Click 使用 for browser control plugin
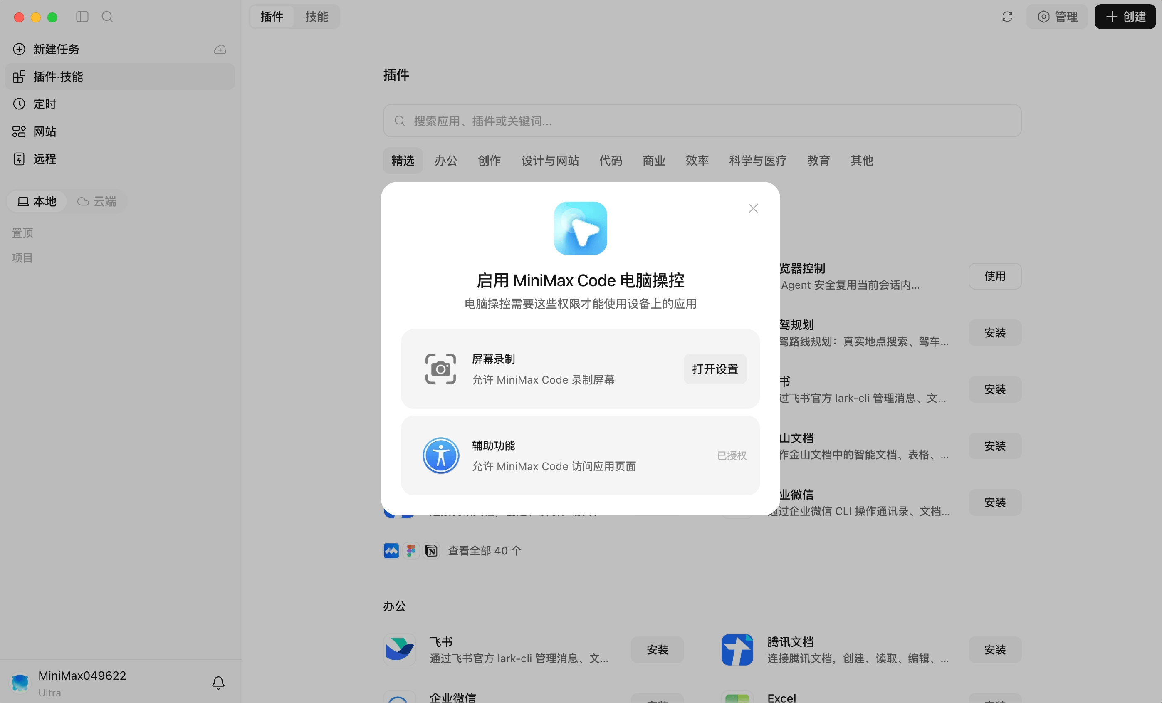Screen dimensions: 1162x703 (x=994, y=276)
